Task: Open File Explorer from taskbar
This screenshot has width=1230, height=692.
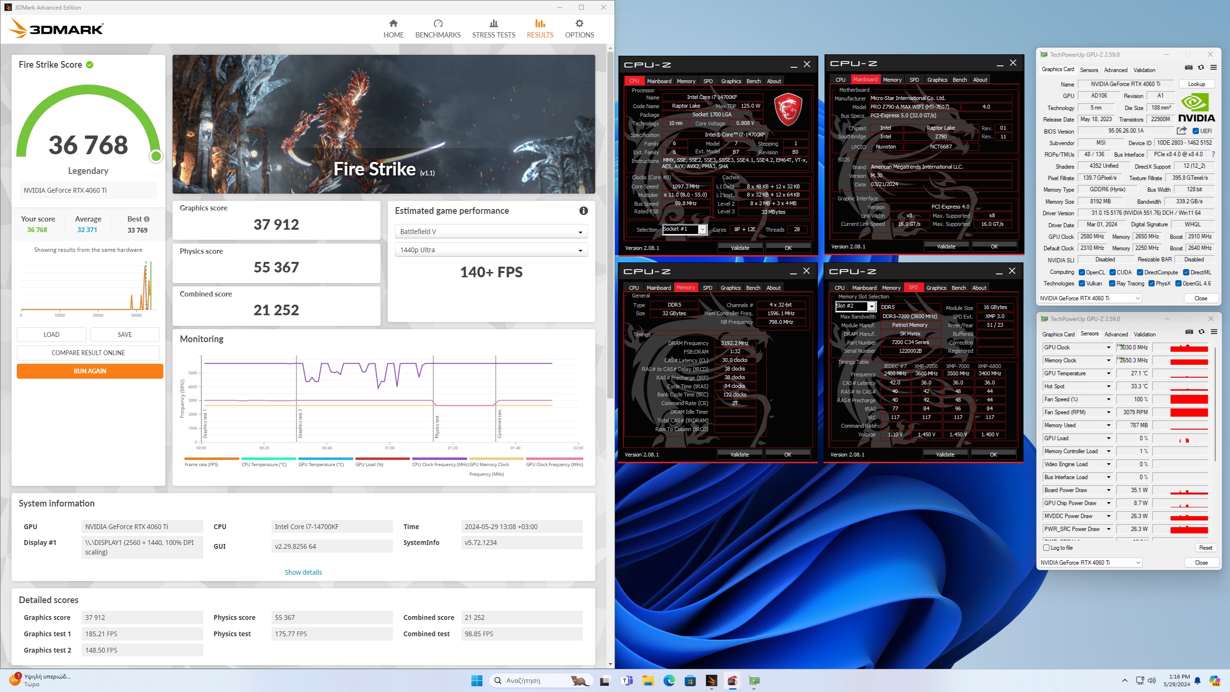Action: (x=648, y=680)
